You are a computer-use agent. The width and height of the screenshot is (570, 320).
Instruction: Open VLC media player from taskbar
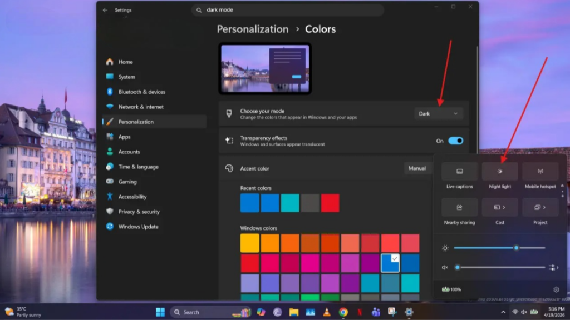[x=326, y=312]
